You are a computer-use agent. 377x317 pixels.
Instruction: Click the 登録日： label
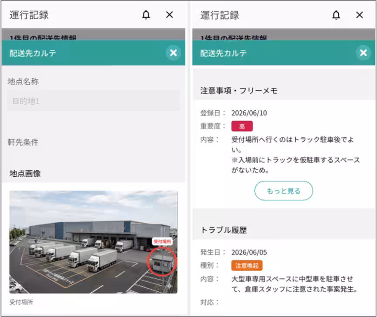pos(212,113)
